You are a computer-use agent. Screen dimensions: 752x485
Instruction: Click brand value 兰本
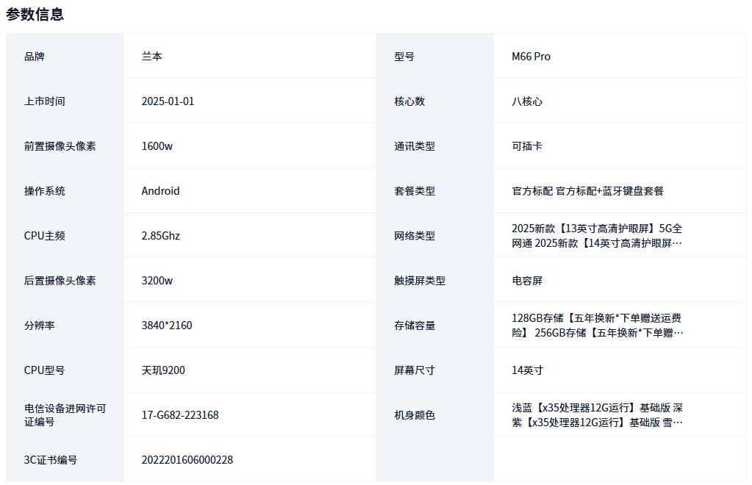point(151,56)
